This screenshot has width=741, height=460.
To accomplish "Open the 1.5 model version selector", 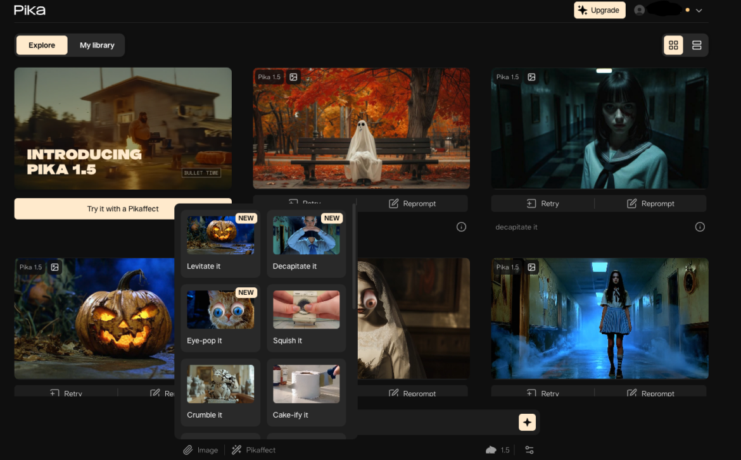I will [x=498, y=450].
